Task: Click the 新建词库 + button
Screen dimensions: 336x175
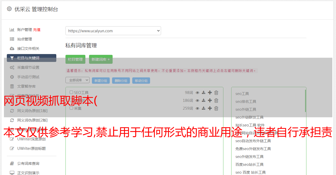Action: pos(101,59)
